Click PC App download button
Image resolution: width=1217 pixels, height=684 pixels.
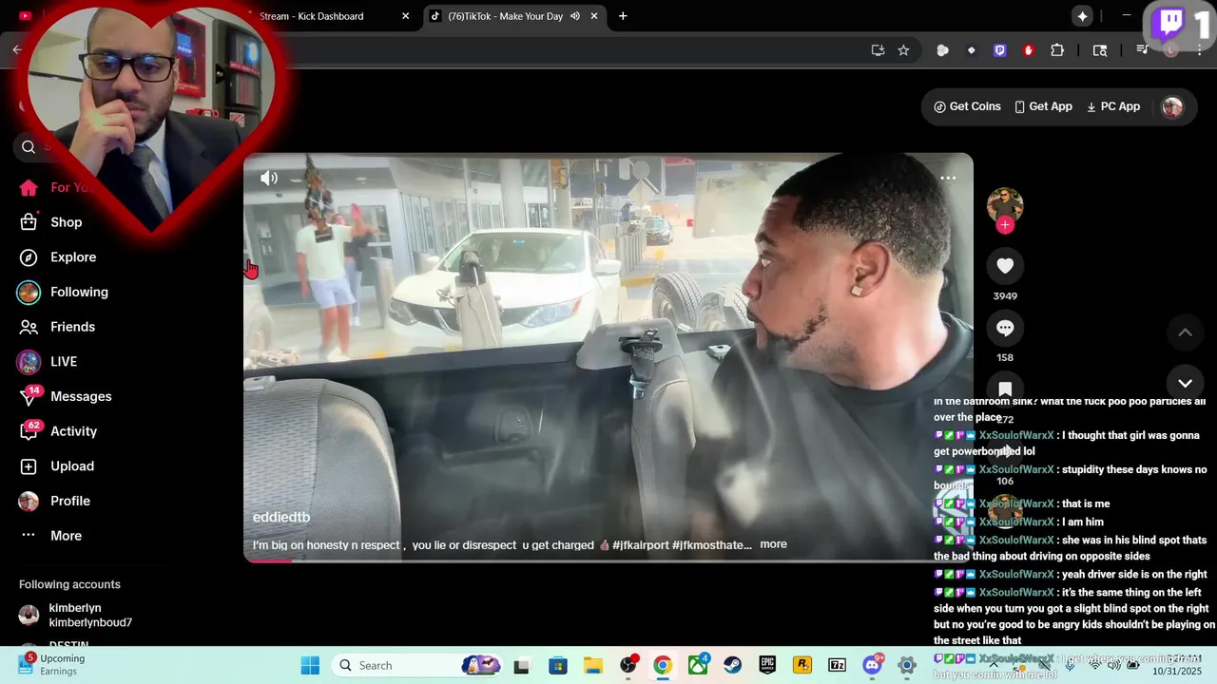click(1112, 106)
